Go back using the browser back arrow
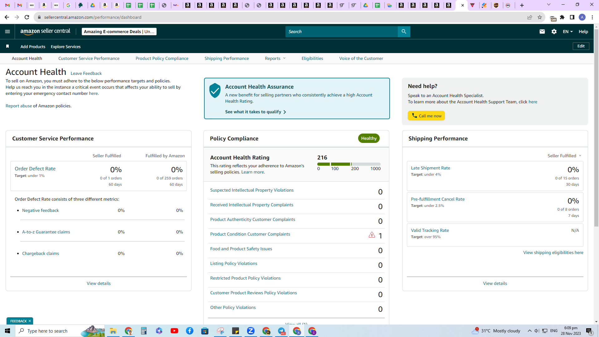 pyautogui.click(x=7, y=17)
